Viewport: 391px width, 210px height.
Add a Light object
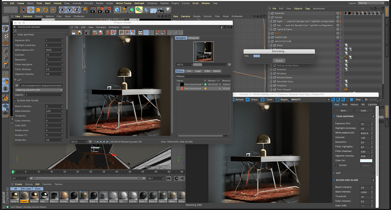click(168, 9)
